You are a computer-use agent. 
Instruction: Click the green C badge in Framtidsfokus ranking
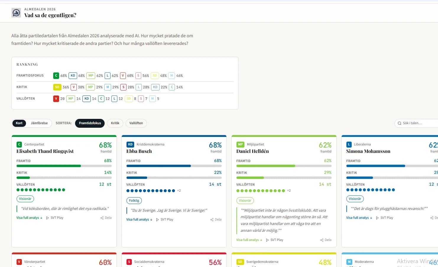pyautogui.click(x=56, y=76)
